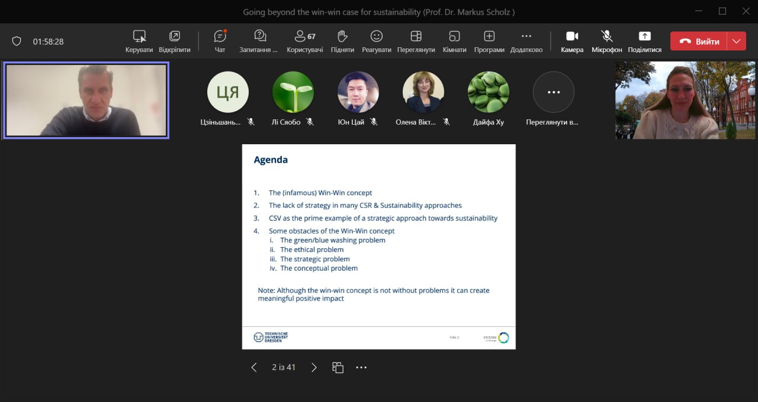Maximize the Teams meeting window

tap(722, 11)
